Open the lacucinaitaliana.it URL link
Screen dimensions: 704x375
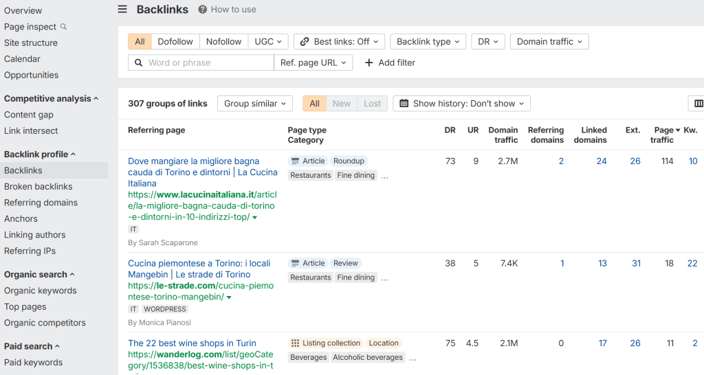click(x=202, y=206)
